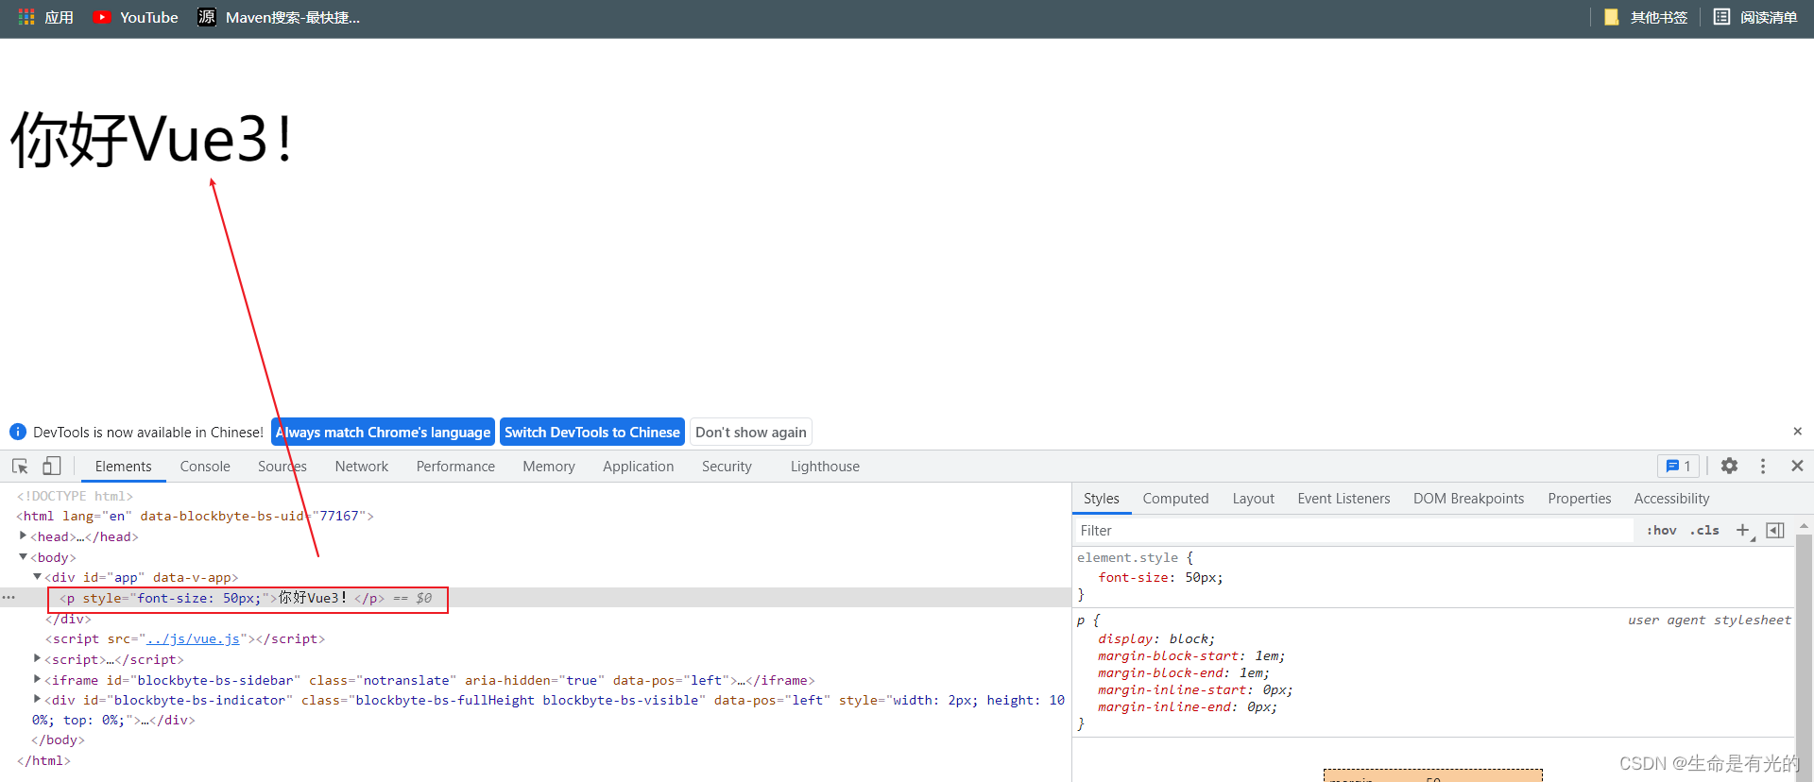Collapse the div id="app" node
This screenshot has width=1814, height=782.
tap(37, 576)
